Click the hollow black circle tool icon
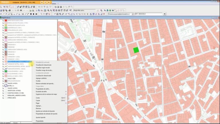This screenshot has width=220, height=124. (31, 14)
